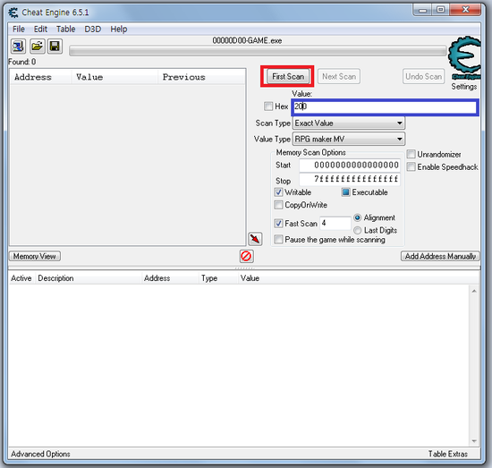Open Memory View

35,256
